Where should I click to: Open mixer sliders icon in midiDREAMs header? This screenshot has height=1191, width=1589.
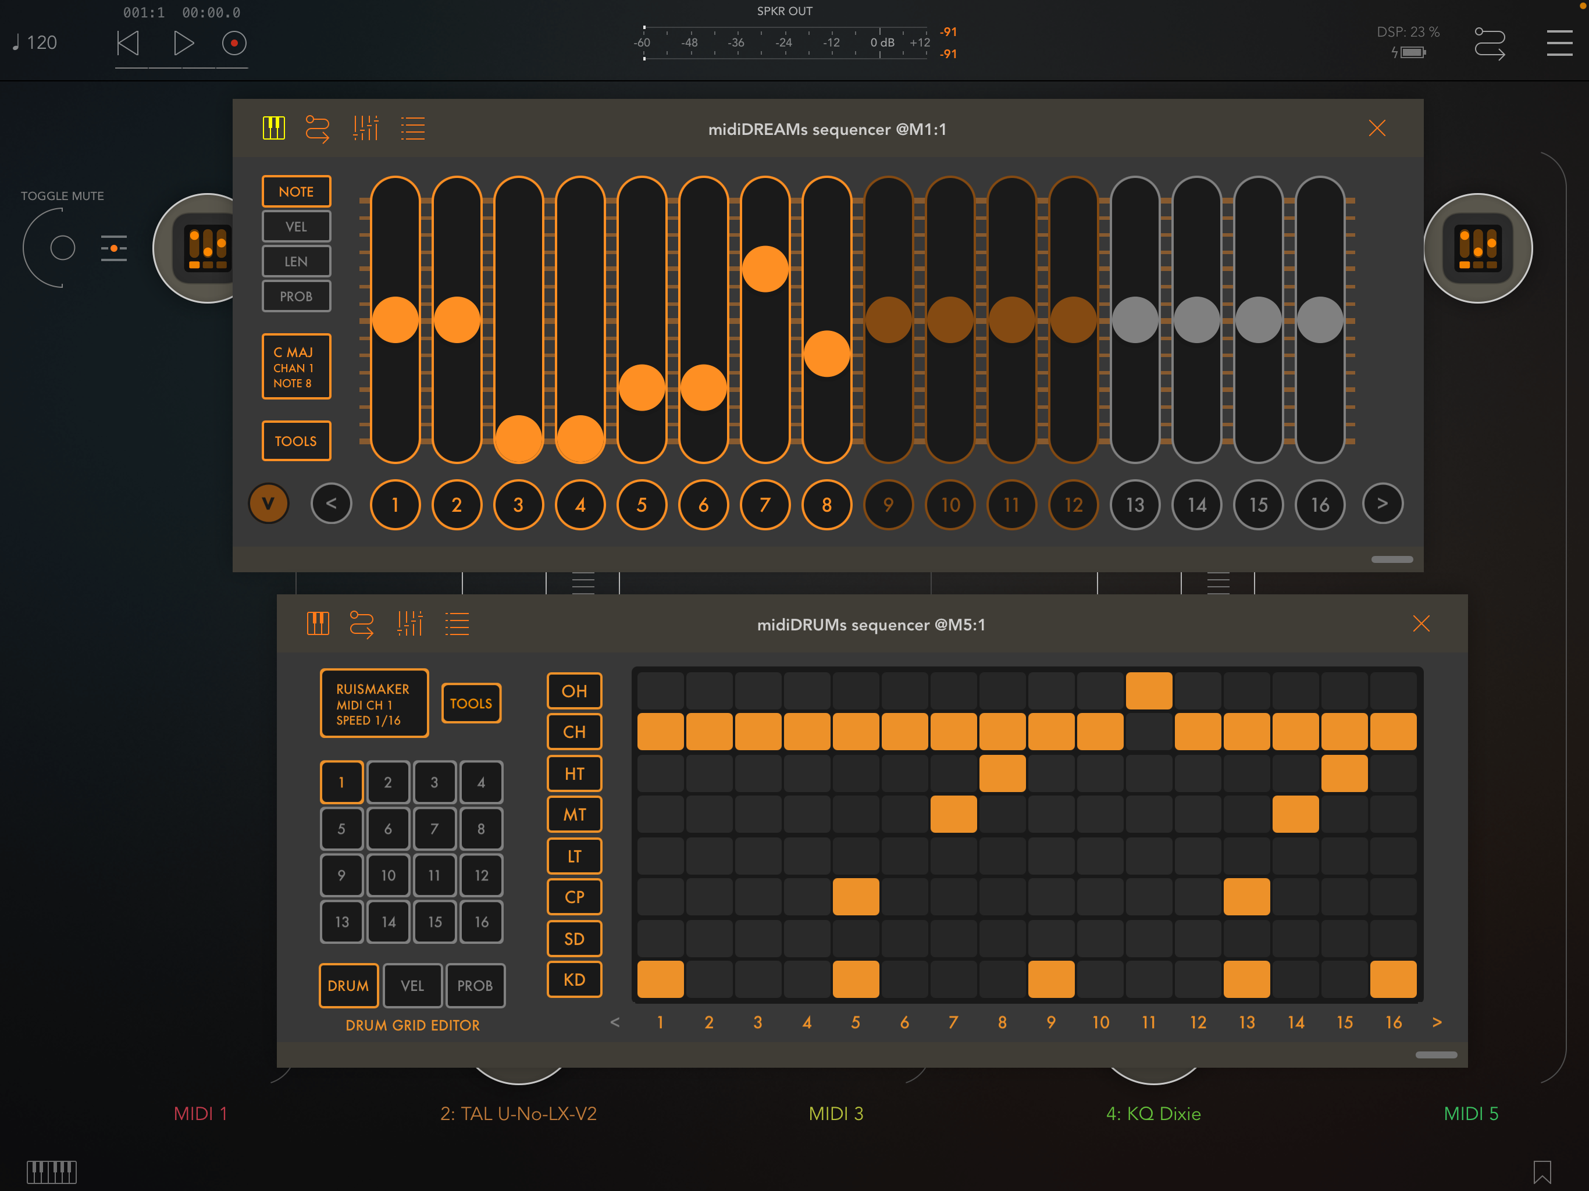[x=366, y=129]
